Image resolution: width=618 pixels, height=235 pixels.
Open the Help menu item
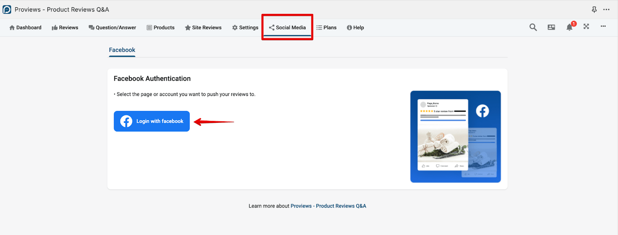355,27
